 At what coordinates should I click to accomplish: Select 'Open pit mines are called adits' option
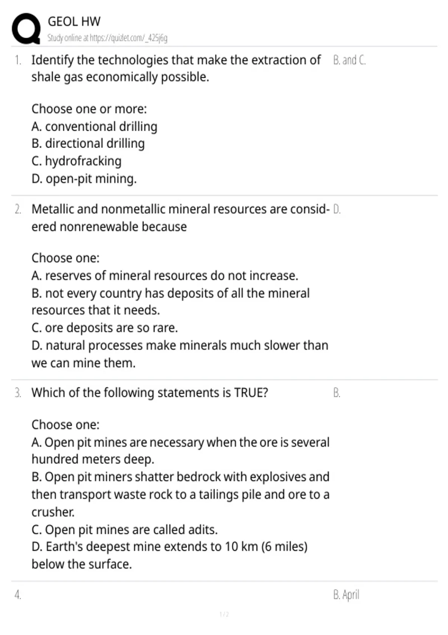(x=124, y=530)
